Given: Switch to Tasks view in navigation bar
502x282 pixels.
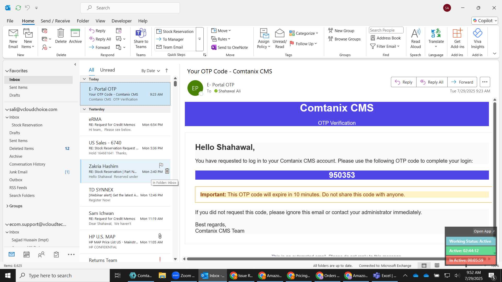Looking at the screenshot, I should tap(56, 255).
